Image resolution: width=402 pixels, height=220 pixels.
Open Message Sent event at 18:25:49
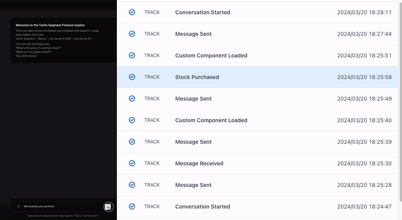click(x=193, y=99)
